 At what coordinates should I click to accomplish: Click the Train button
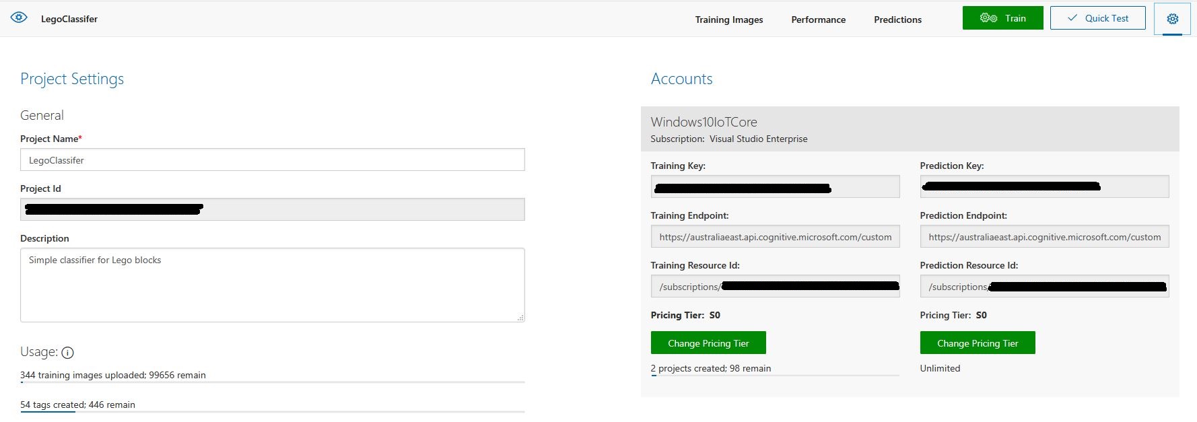tap(1002, 18)
